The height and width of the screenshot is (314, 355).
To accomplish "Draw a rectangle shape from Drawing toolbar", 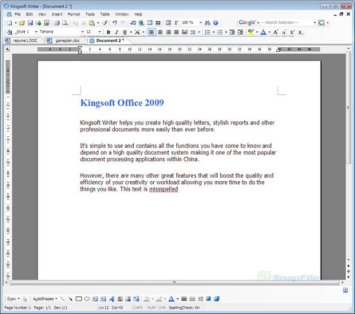I will pos(79,299).
